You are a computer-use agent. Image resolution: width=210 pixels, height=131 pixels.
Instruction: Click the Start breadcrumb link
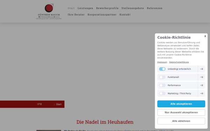59,104
